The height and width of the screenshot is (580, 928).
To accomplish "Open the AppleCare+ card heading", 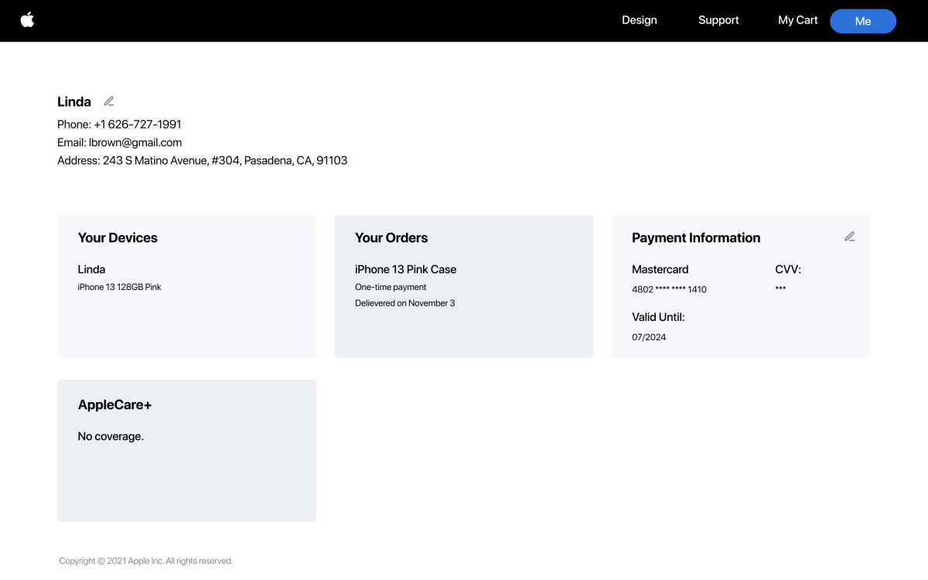I will pyautogui.click(x=114, y=405).
